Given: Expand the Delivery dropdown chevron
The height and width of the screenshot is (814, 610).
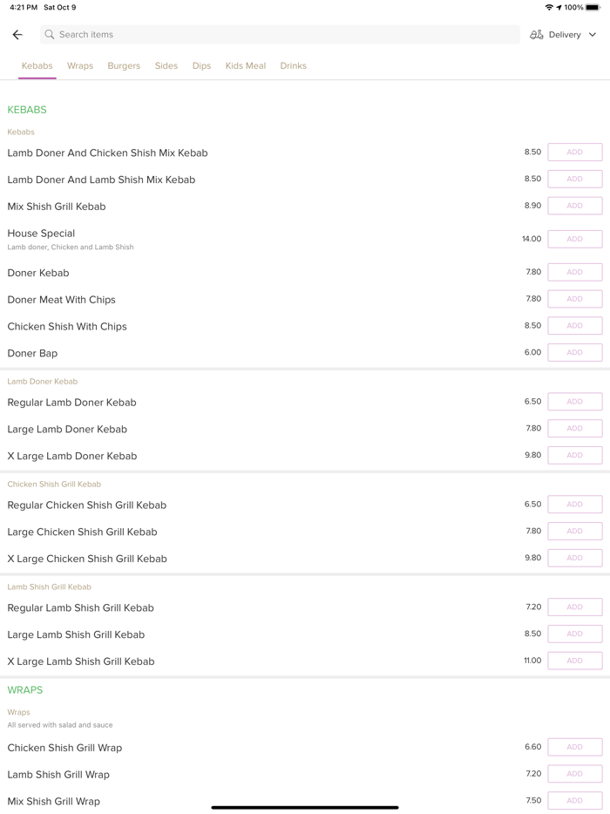Looking at the screenshot, I should [x=593, y=35].
